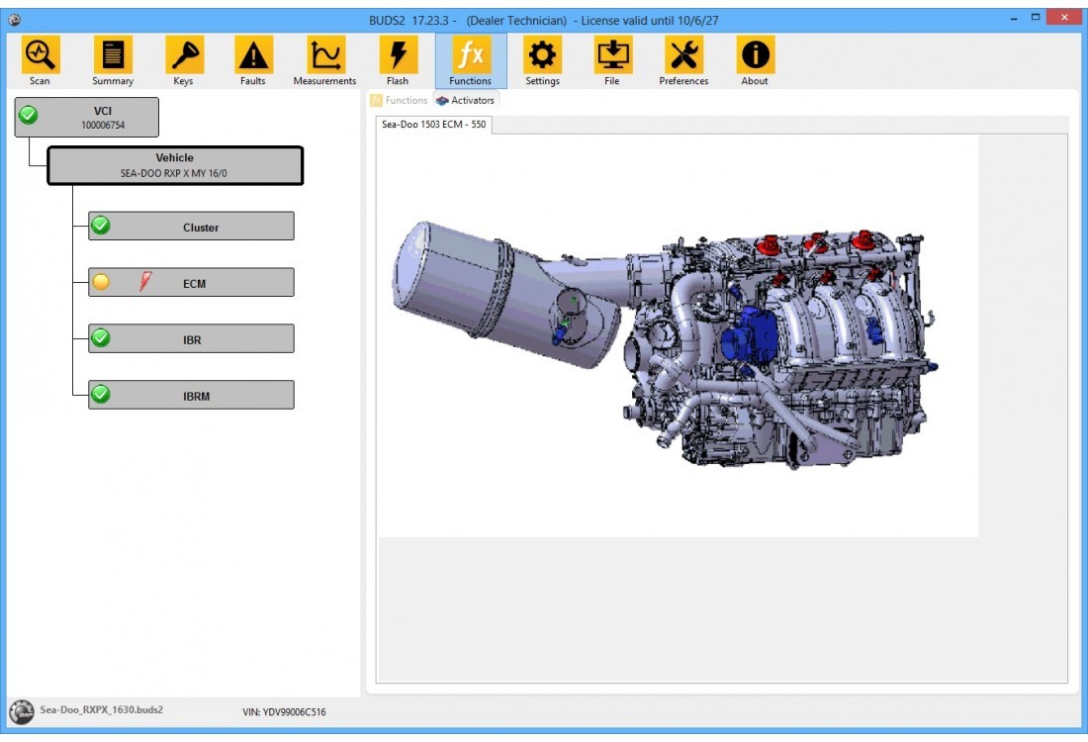Select the Sea-Doo 1503 ECM - 550 tab
Image resolution: width=1088 pixels, height=742 pixels.
(432, 126)
